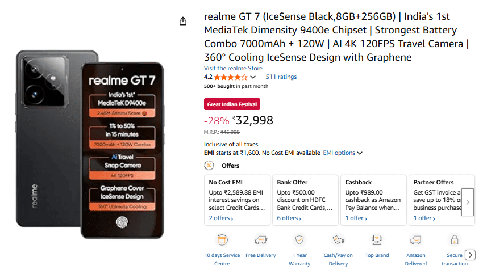Image resolution: width=487 pixels, height=270 pixels.
Task: Click the Free Delivery truck icon
Action: [x=261, y=240]
